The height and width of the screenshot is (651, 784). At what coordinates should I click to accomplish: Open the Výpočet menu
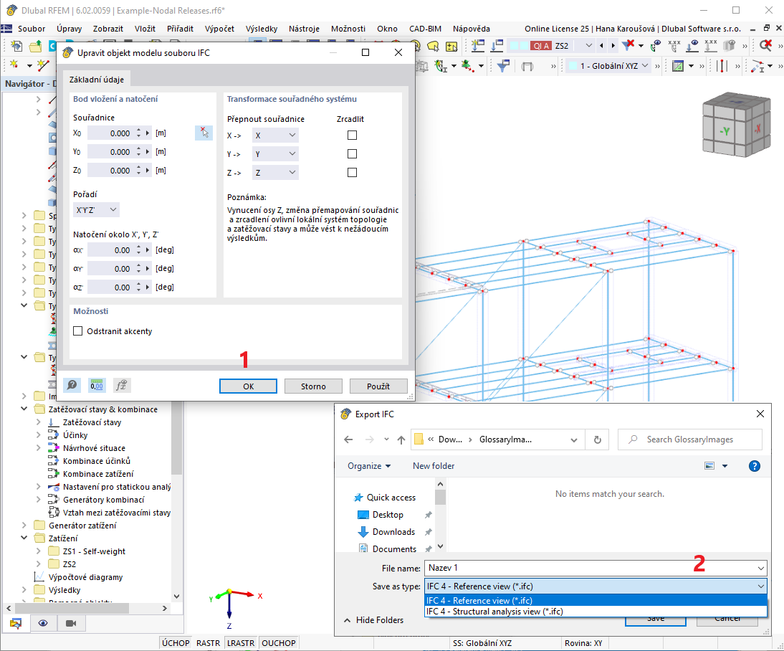tap(219, 29)
